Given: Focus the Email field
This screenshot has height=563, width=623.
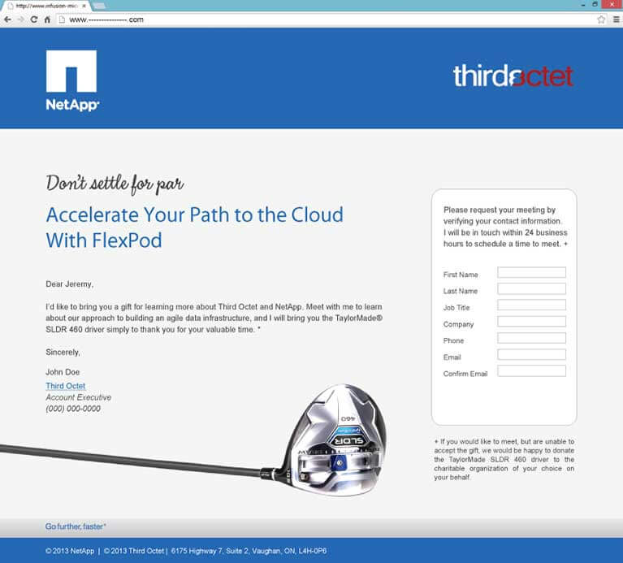Looking at the screenshot, I should pyautogui.click(x=531, y=354).
